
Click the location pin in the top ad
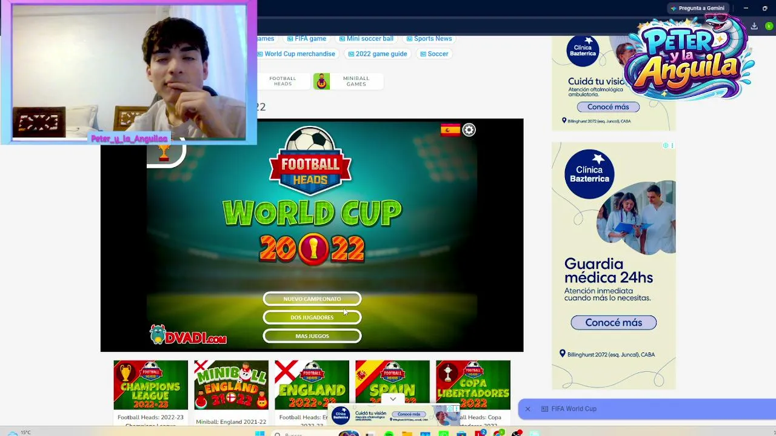564,121
